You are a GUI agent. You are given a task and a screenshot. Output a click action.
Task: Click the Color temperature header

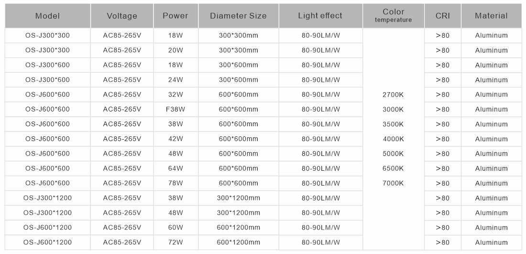(x=393, y=16)
